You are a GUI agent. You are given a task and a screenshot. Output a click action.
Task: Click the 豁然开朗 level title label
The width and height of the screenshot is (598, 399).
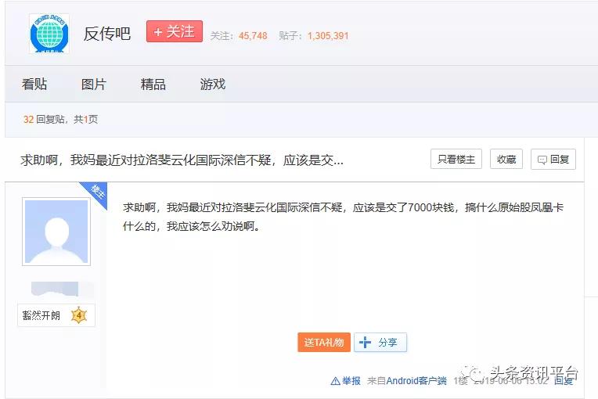pyautogui.click(x=41, y=315)
